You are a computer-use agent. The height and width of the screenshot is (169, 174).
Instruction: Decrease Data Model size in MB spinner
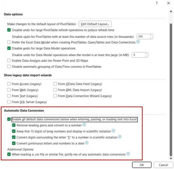pos(146,56)
